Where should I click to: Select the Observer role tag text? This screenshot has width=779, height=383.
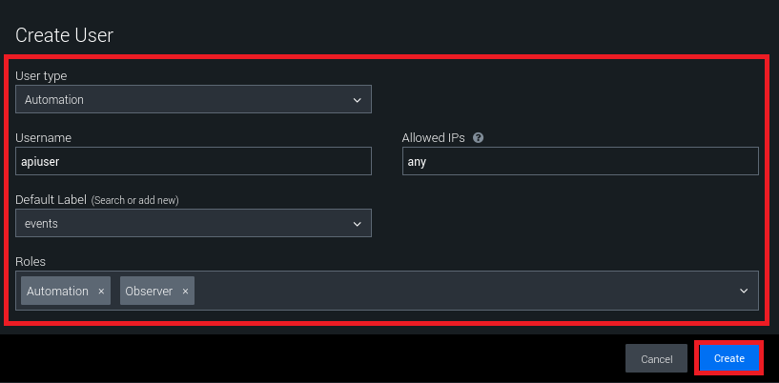click(149, 292)
